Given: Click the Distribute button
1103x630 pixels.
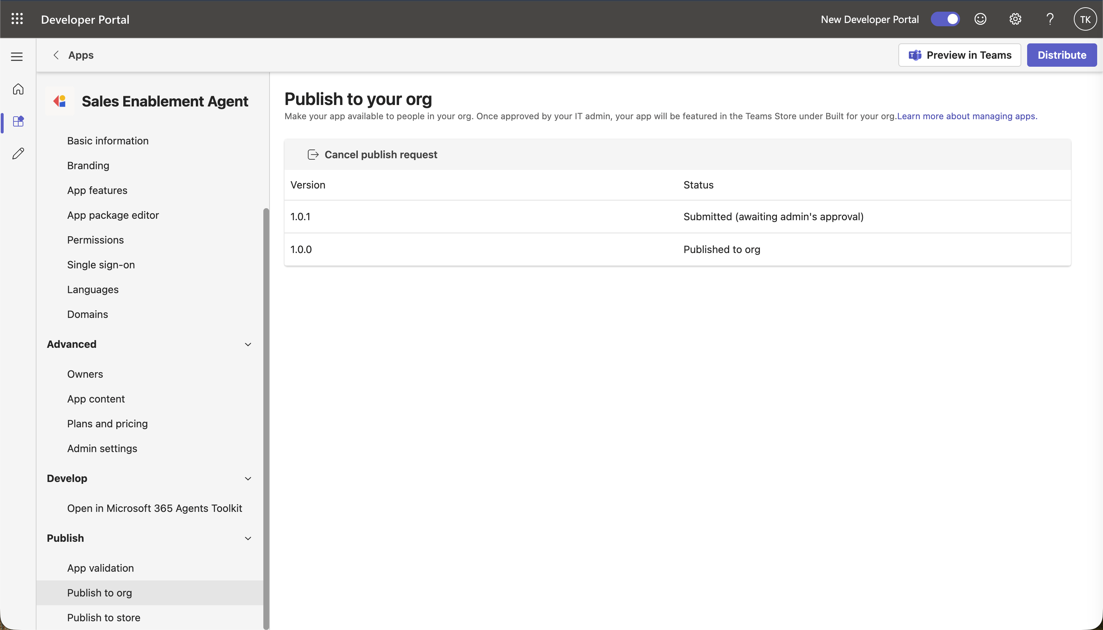Looking at the screenshot, I should [x=1061, y=55].
